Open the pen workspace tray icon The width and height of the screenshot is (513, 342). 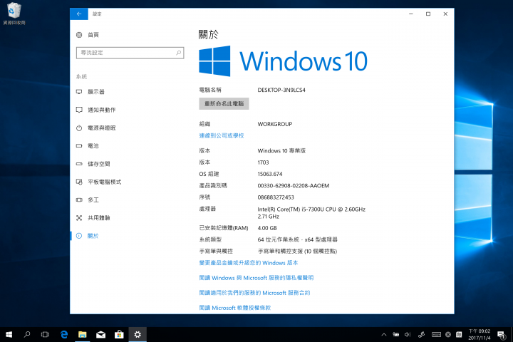pos(422,334)
